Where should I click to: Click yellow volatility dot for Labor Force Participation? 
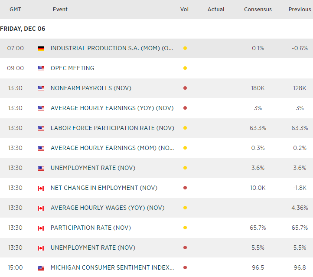pyautogui.click(x=185, y=128)
